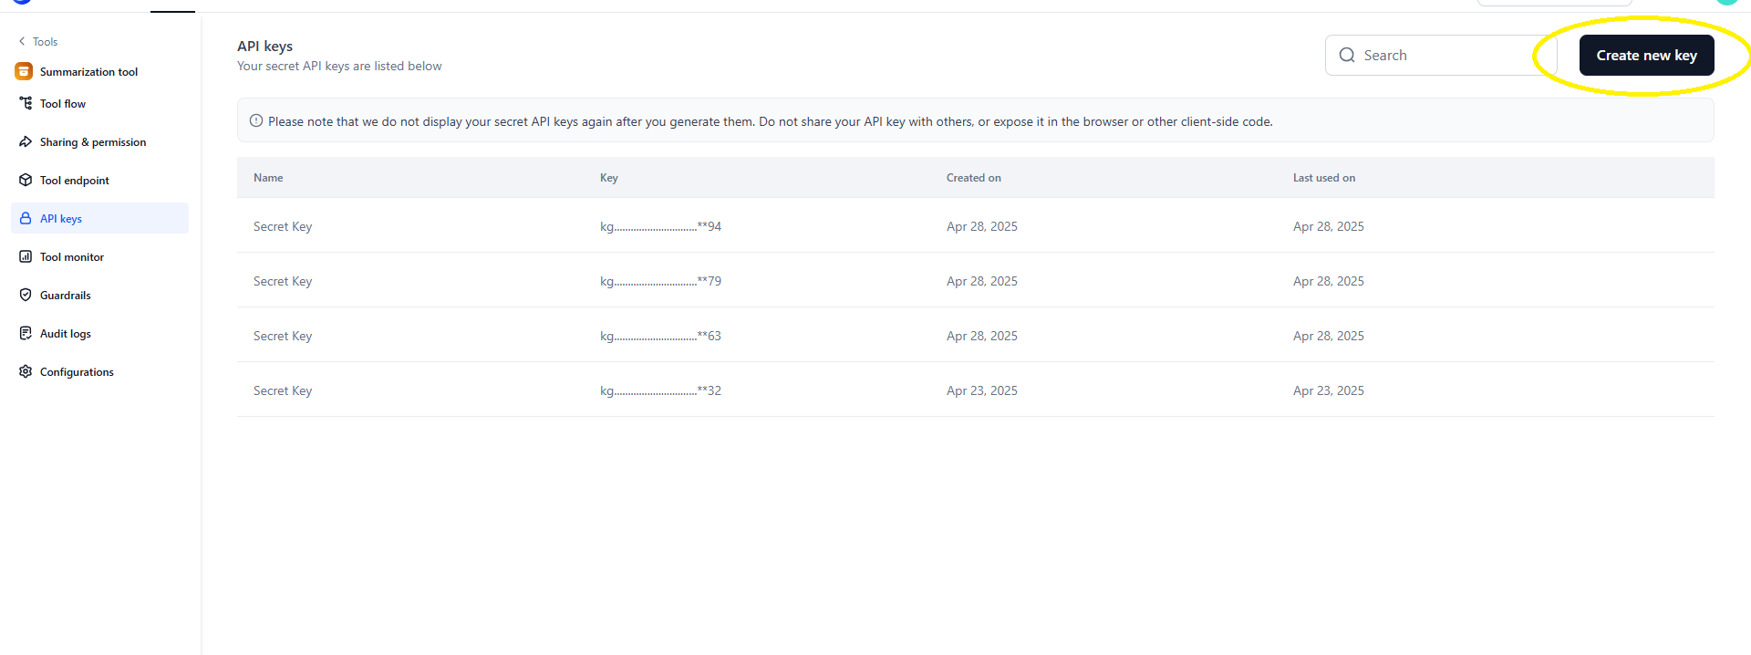Viewport: 1751px width, 655px height.
Task: Click the Created on date for key **94
Action: [x=982, y=226]
